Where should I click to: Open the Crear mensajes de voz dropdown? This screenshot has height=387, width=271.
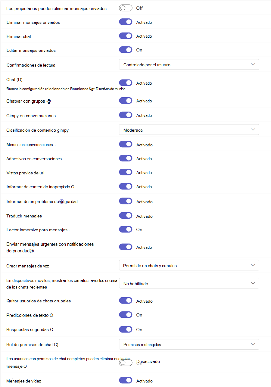tap(189, 266)
